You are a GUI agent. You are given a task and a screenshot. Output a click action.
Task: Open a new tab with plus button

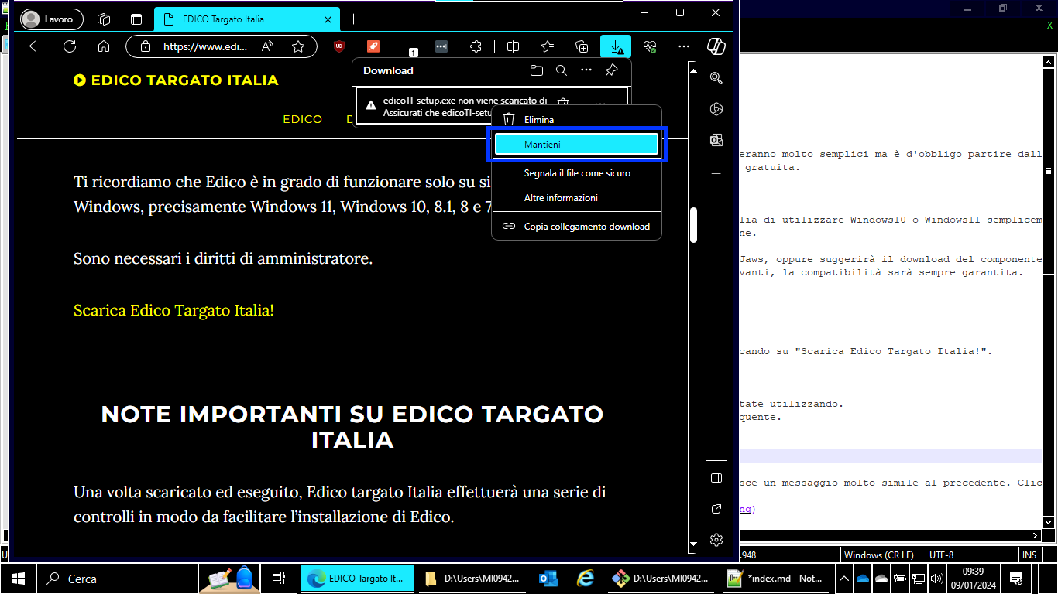(x=354, y=19)
